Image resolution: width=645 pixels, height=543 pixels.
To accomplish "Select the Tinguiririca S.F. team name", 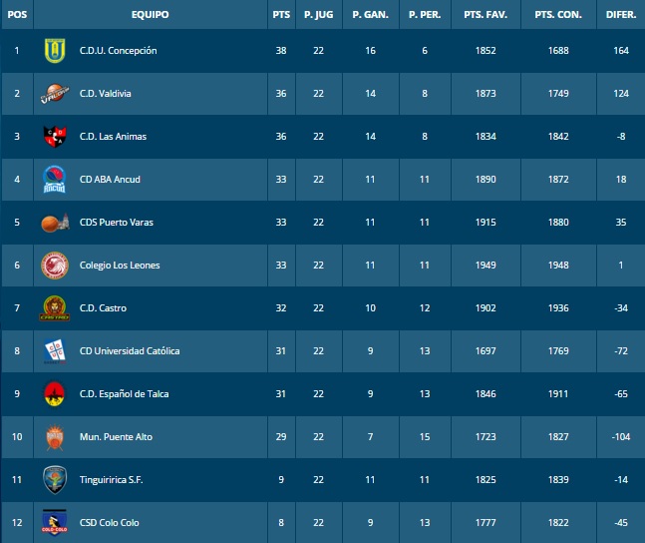I will [112, 480].
